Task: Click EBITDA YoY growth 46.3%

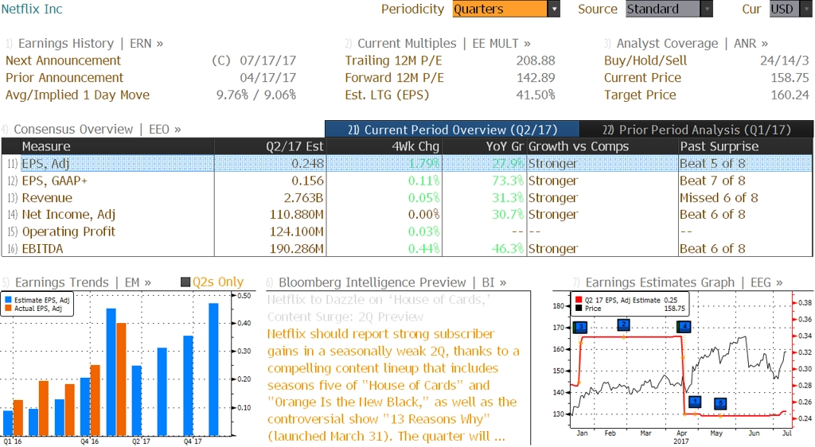Action: point(508,249)
